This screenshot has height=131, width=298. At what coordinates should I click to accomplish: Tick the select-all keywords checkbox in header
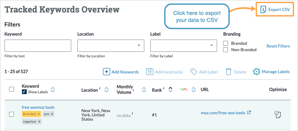12,89
